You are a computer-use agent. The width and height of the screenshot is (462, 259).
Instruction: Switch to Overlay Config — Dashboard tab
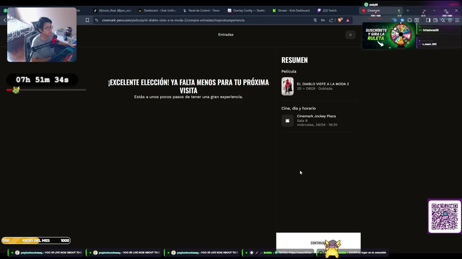click(x=246, y=10)
